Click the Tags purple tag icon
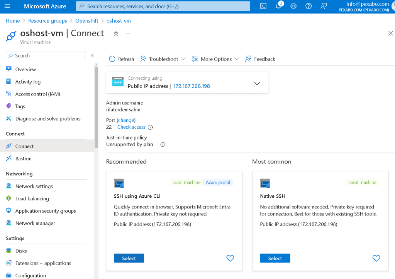The width and height of the screenshot is (395, 279). tap(8, 106)
